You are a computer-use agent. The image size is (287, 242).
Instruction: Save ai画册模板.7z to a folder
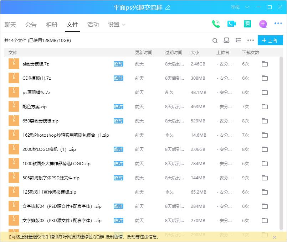point(265,64)
